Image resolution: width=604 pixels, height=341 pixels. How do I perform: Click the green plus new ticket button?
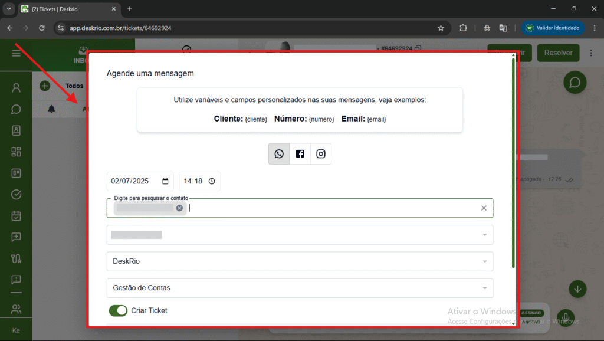click(x=45, y=86)
